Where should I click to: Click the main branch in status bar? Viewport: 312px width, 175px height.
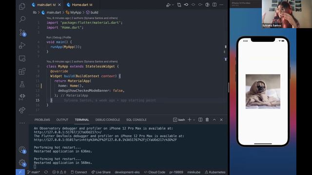point(34,172)
